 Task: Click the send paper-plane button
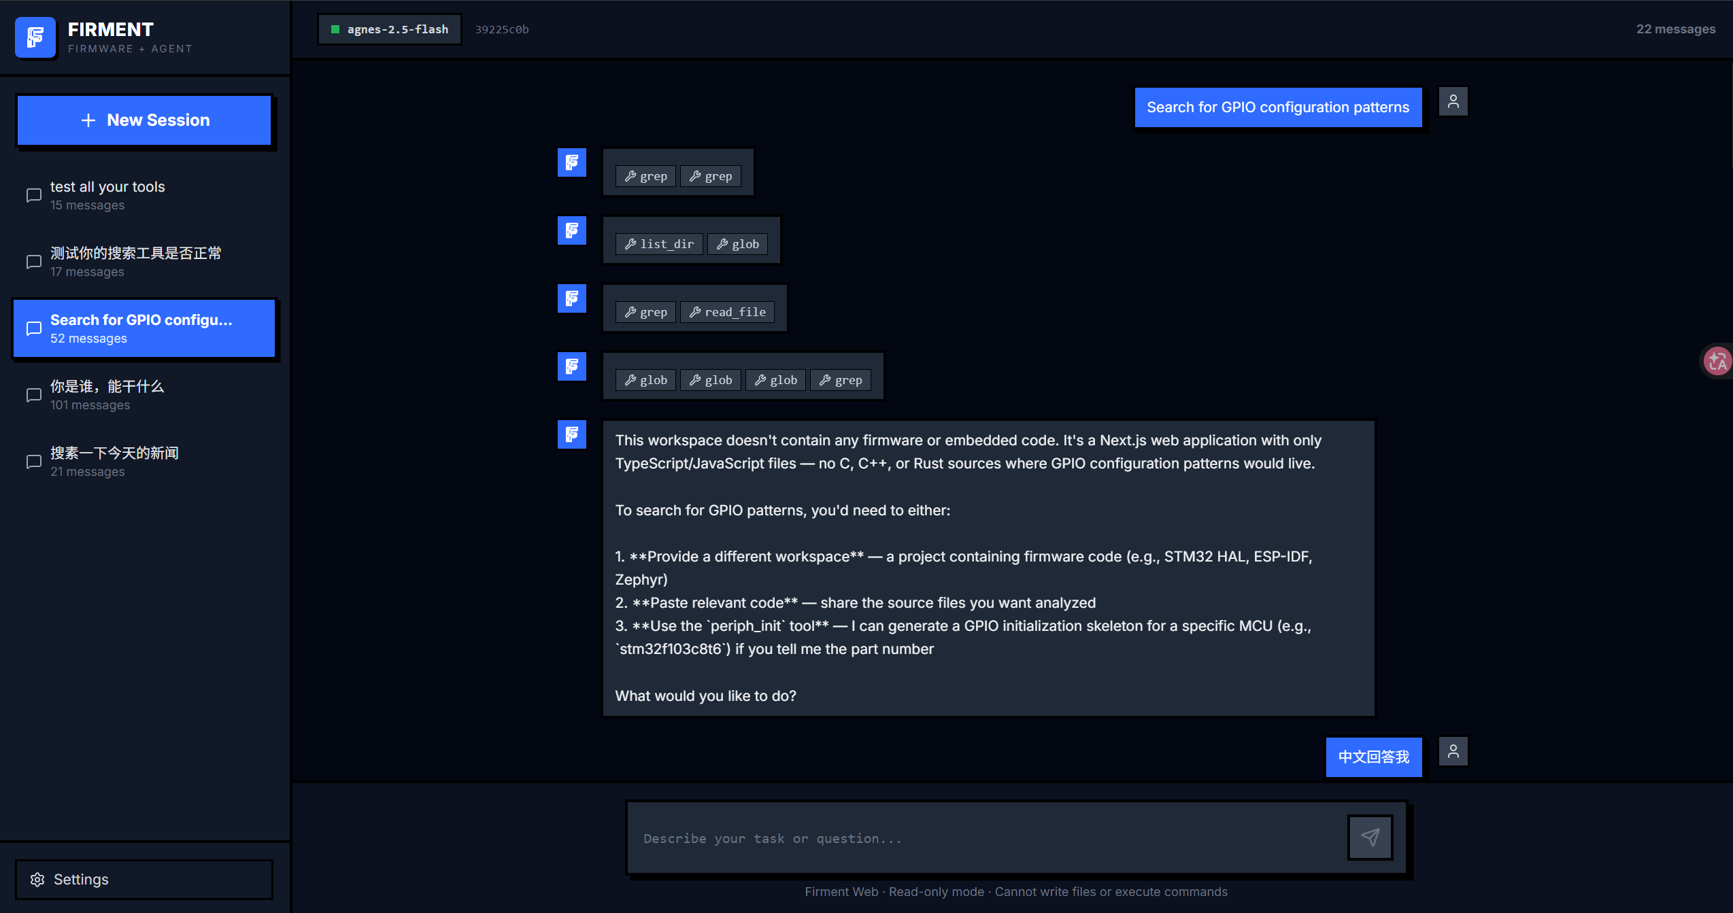point(1370,838)
